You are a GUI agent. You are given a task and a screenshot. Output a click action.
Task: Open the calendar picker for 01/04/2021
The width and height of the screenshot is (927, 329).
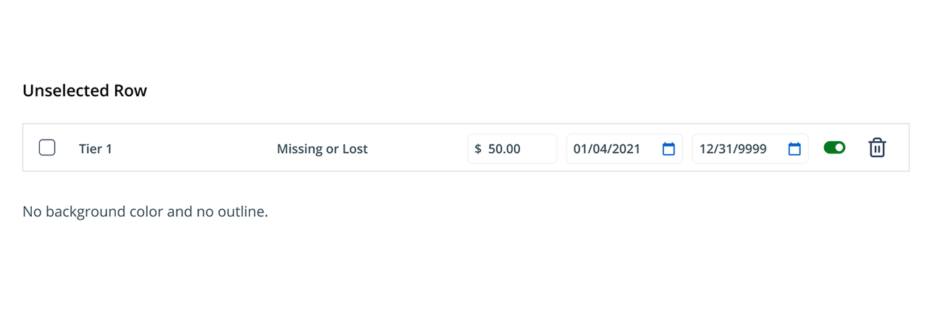(668, 149)
